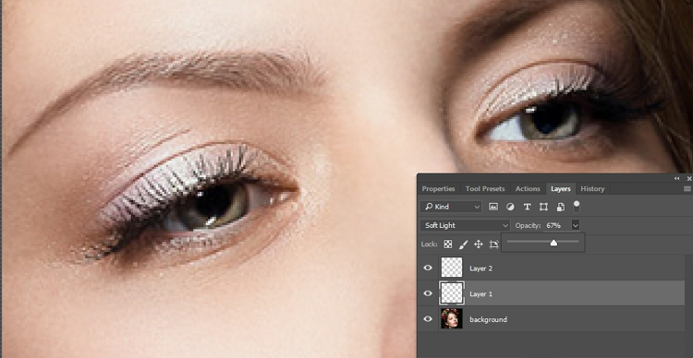Open the Soft Light blend mode dropdown
This screenshot has height=358, width=693.
465,225
